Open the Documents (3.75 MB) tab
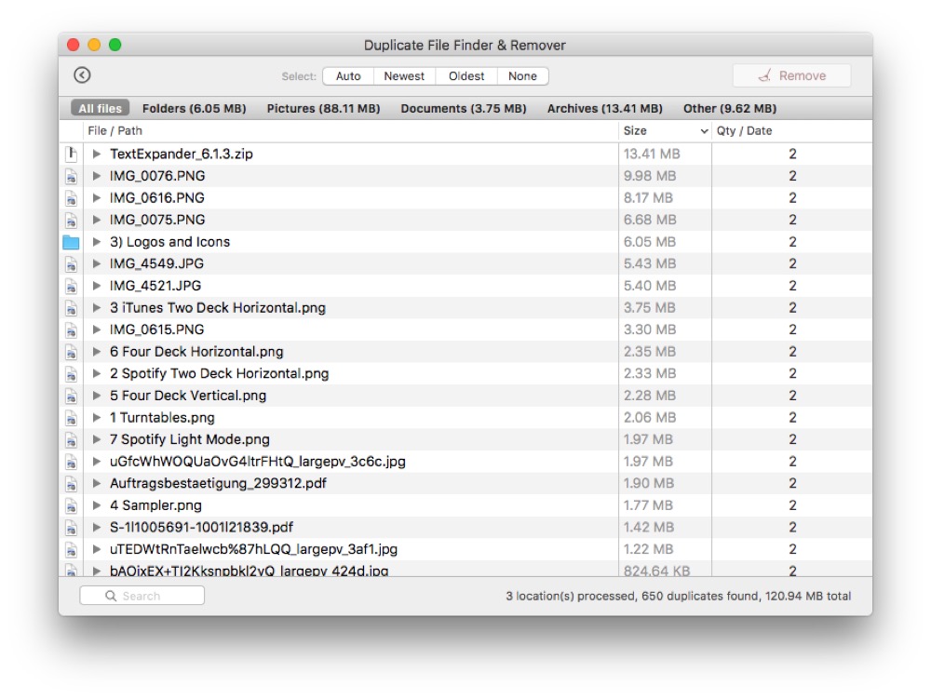Screen dimensions: 931x699 coord(464,109)
